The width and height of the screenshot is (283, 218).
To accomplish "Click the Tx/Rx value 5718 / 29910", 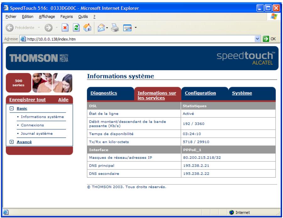I will [196, 142].
